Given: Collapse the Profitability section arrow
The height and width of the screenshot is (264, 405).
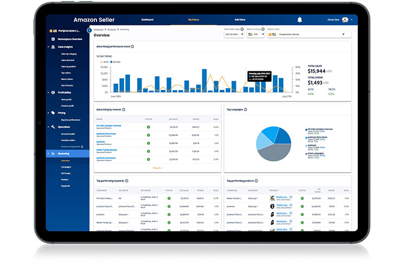Looking at the screenshot, I should coord(48,93).
